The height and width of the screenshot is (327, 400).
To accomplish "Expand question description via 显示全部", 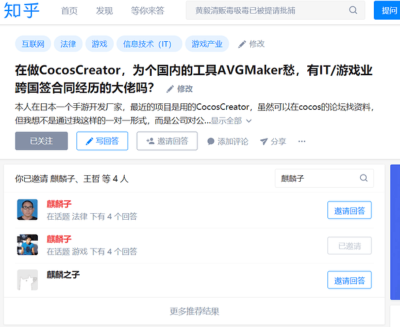I will [x=231, y=120].
